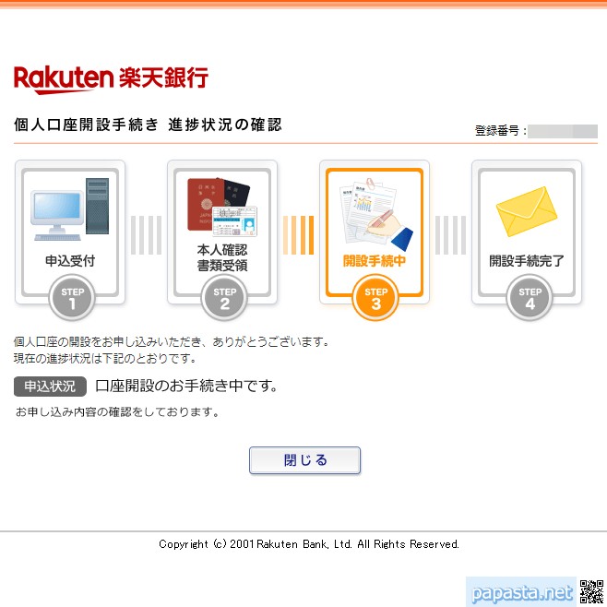Click the 閉じる button
This screenshot has height=607, width=607.
[304, 460]
